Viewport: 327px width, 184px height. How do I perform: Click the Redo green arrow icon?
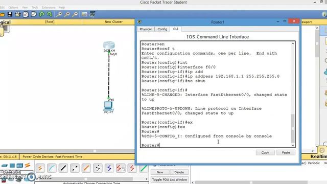pos(50,14)
